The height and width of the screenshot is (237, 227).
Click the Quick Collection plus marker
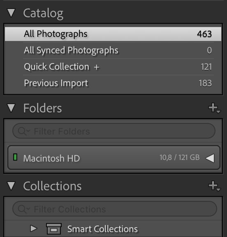click(x=97, y=67)
